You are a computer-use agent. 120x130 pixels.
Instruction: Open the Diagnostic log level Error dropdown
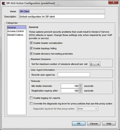coord(88,109)
